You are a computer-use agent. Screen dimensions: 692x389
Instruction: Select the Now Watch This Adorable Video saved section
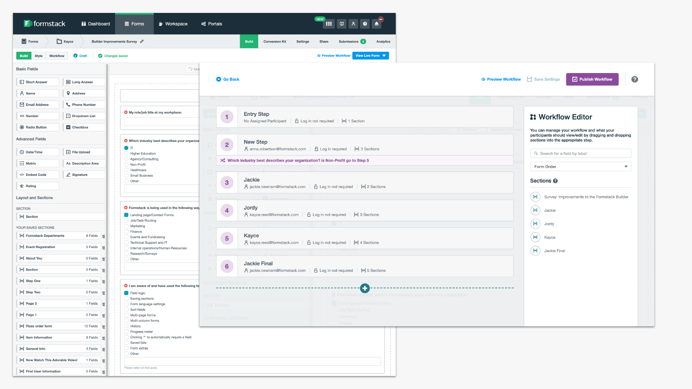[58, 360]
